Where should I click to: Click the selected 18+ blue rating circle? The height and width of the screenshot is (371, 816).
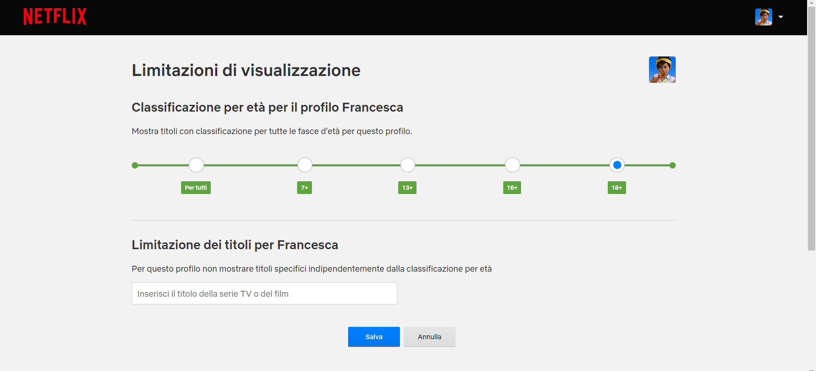(617, 165)
